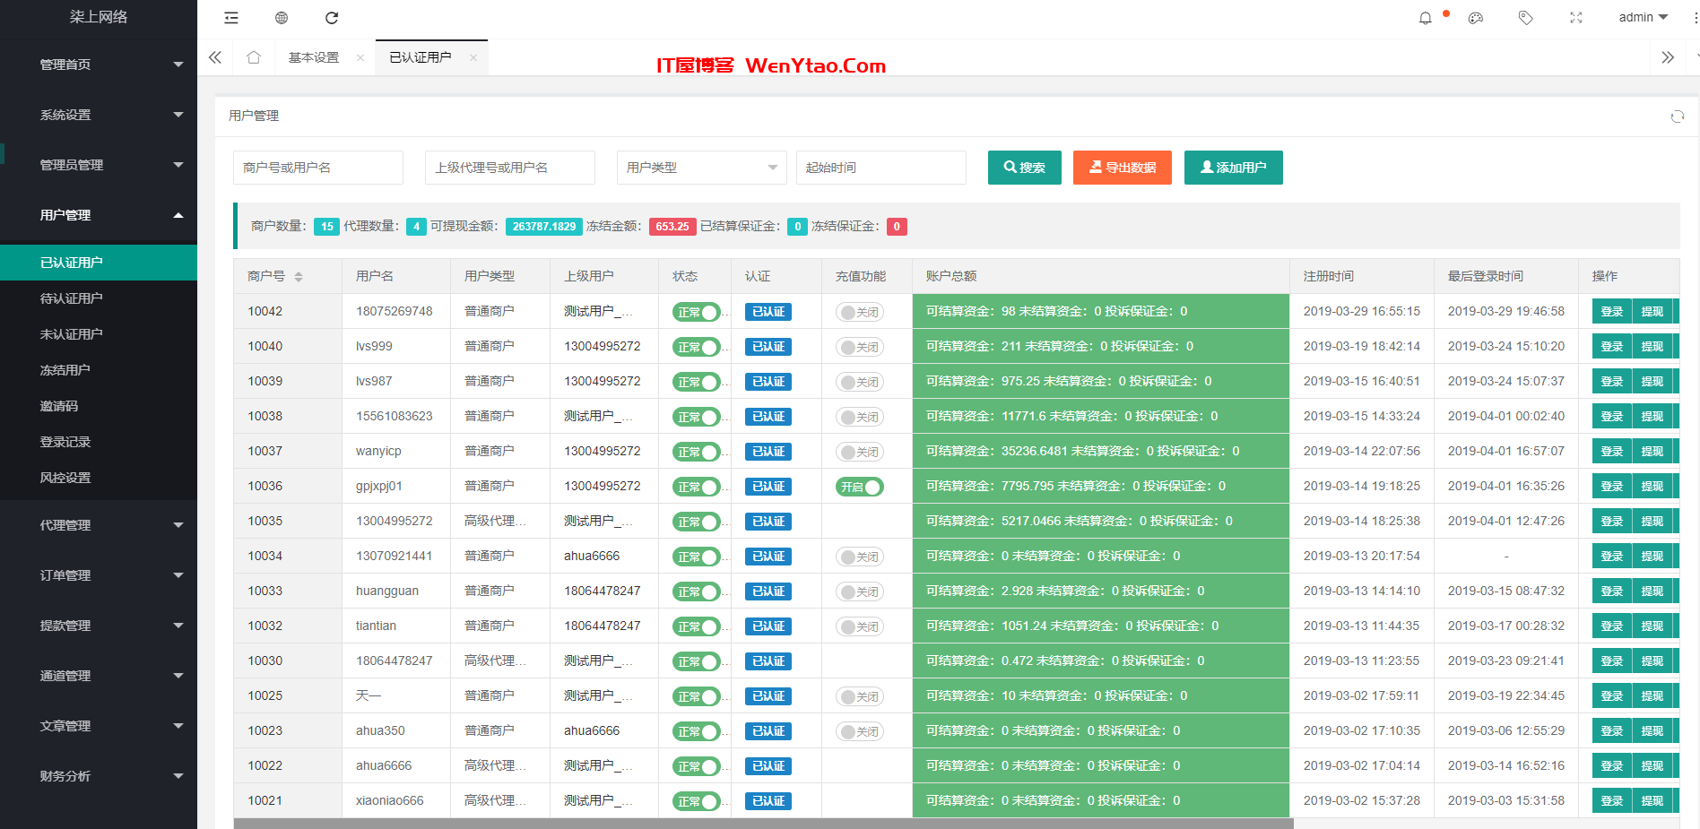
Task: Open the website globe icon
Action: (282, 18)
